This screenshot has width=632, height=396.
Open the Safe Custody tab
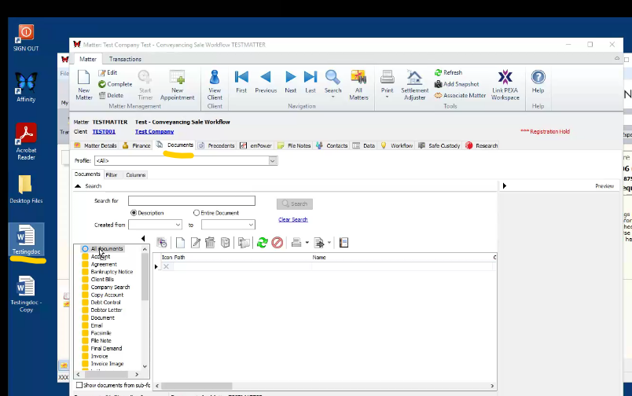coord(439,145)
